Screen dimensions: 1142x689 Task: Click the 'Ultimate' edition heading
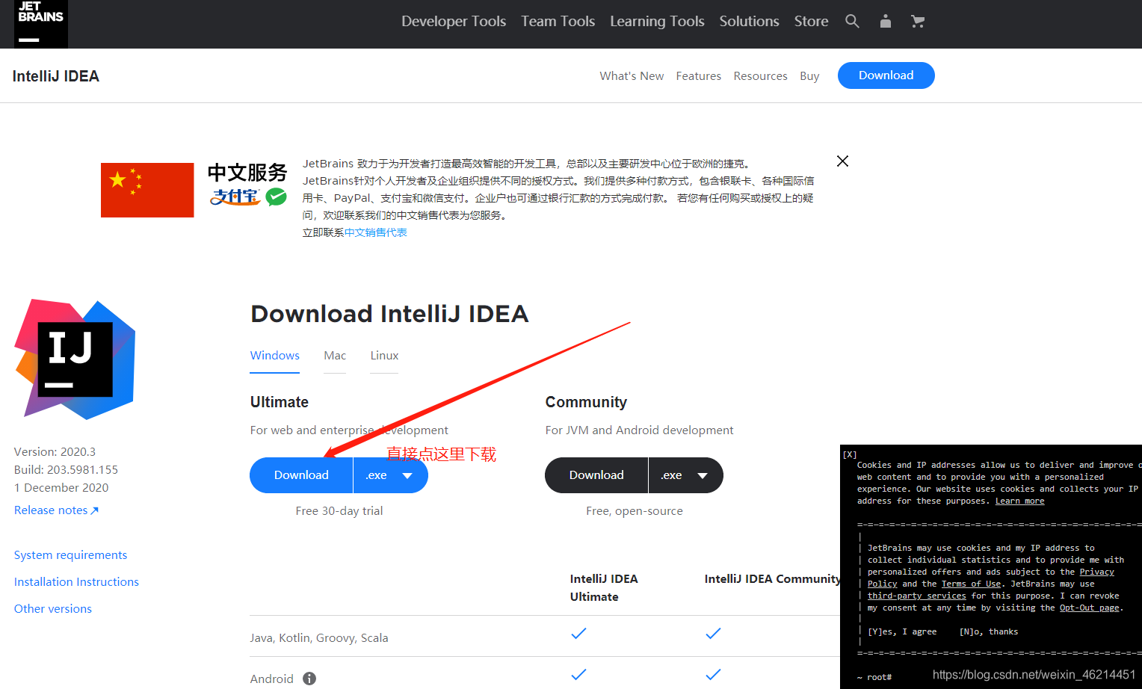tap(280, 402)
